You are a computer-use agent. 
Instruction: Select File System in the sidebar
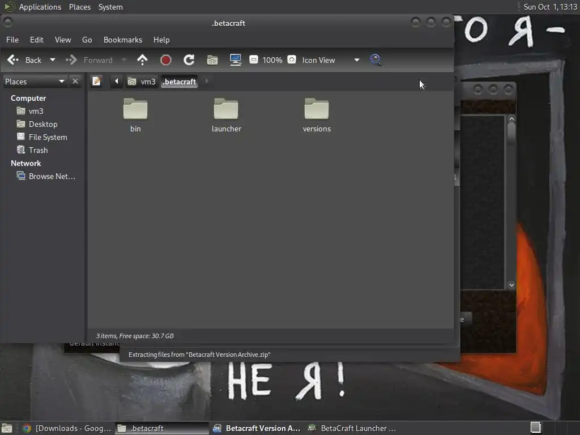(48, 137)
